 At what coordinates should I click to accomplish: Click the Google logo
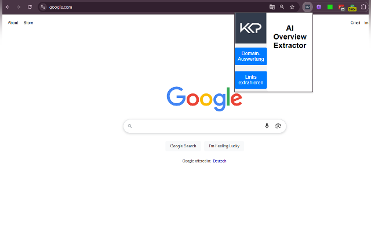(x=205, y=99)
